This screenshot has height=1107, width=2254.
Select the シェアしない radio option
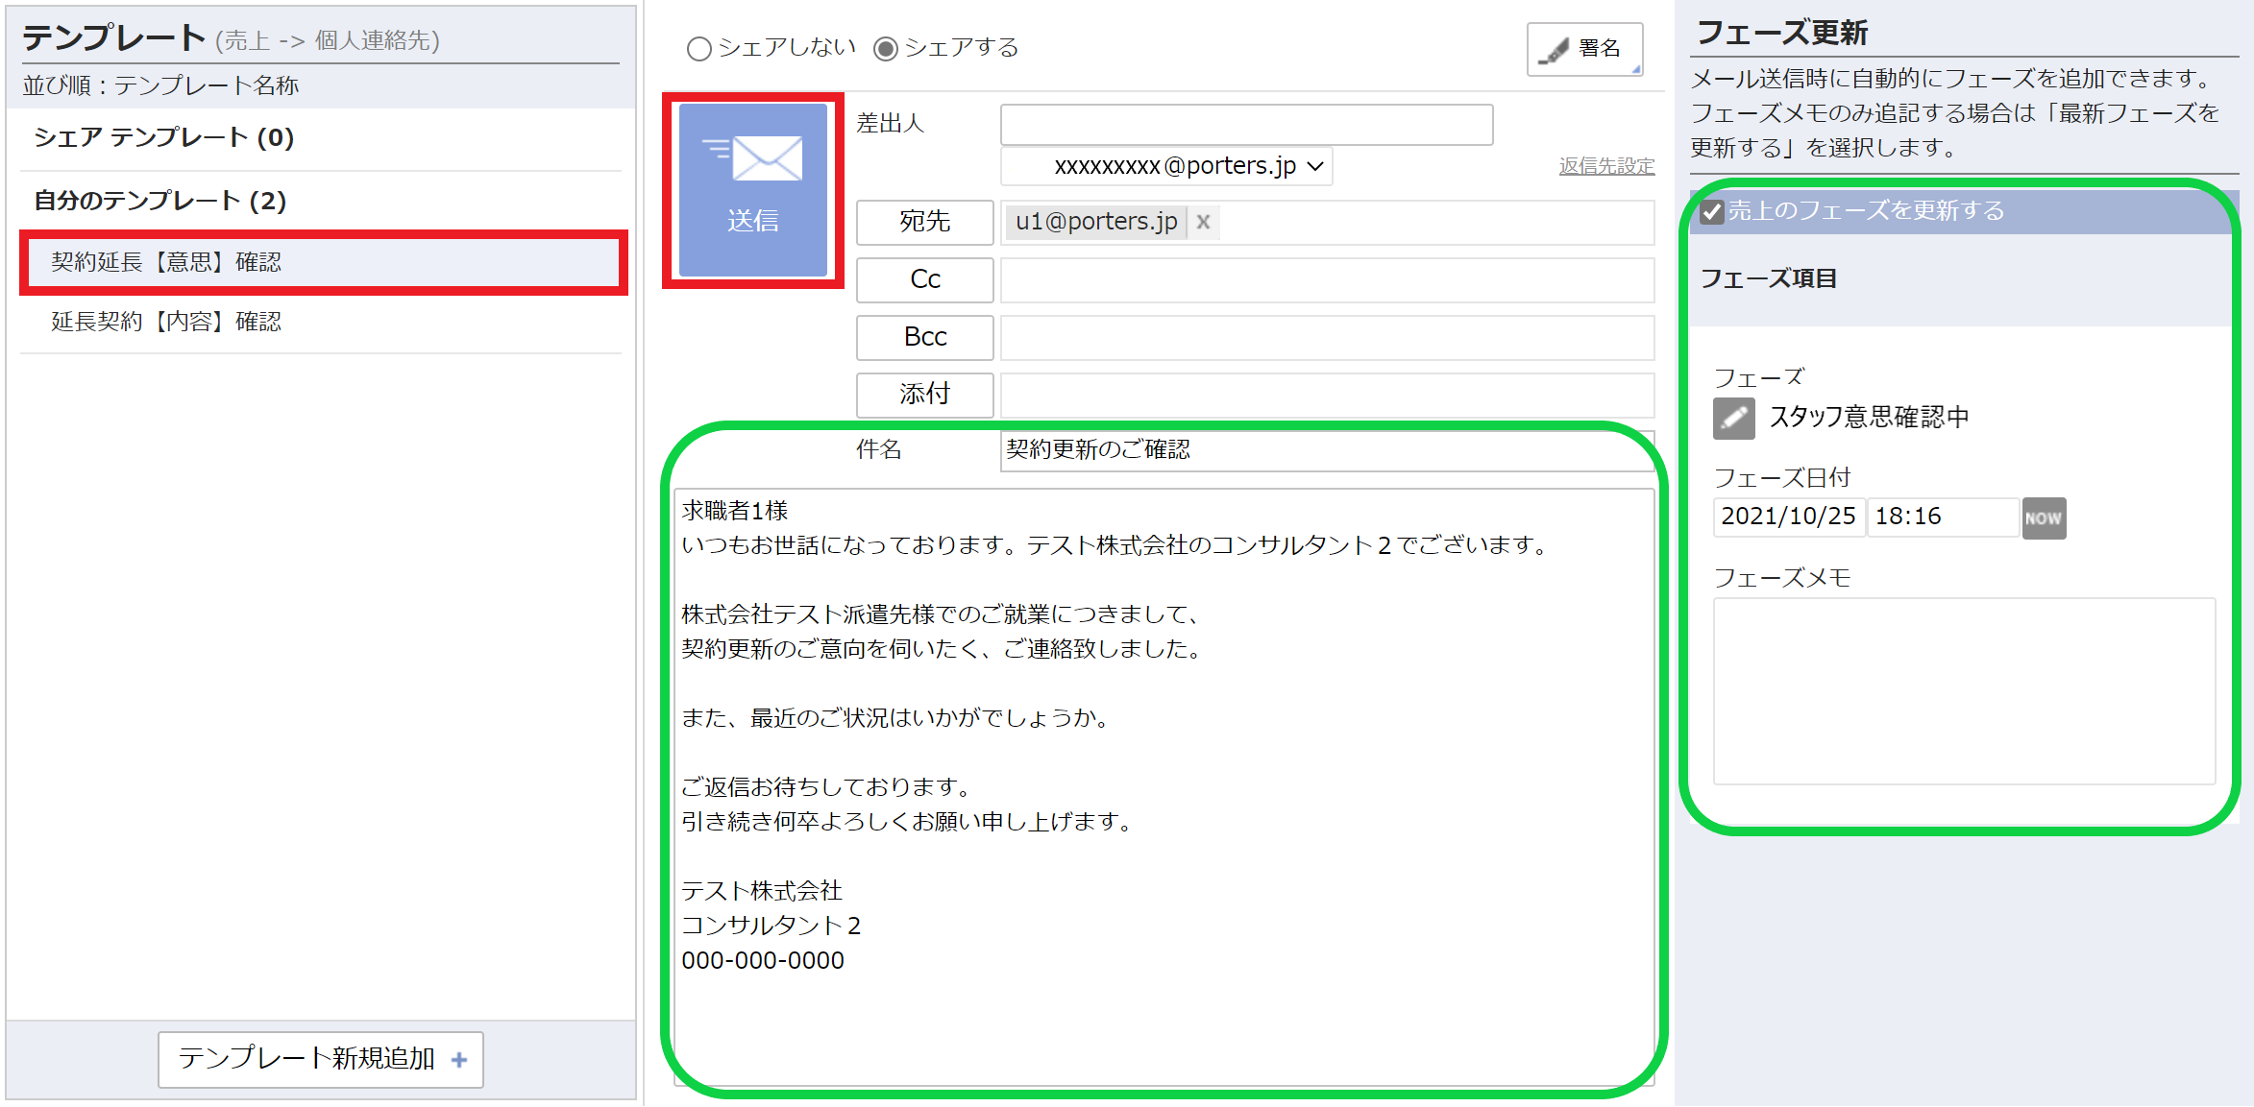tap(698, 49)
